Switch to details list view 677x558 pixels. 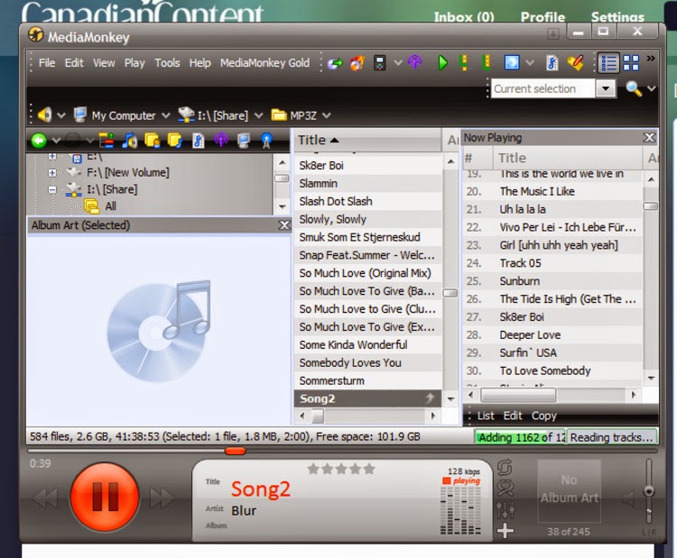pyautogui.click(x=608, y=63)
